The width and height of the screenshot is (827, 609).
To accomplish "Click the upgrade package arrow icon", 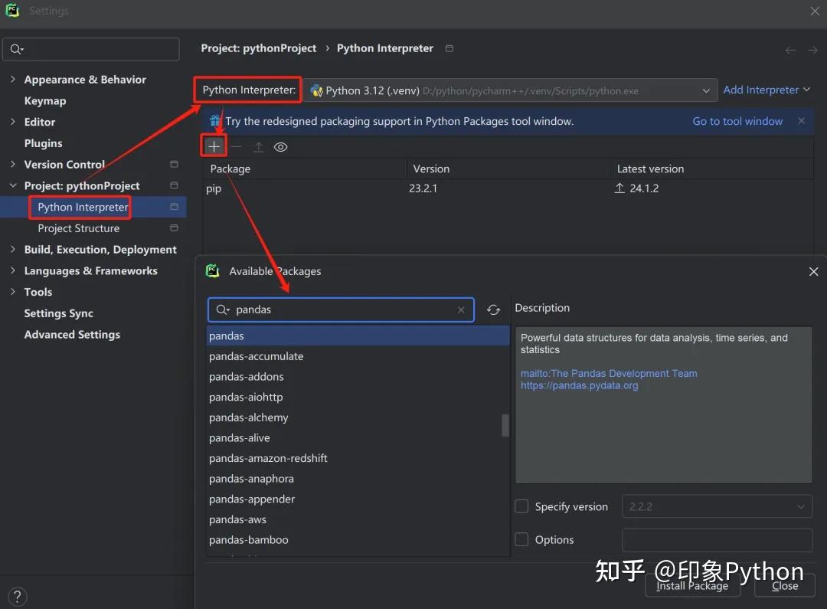I will [x=259, y=147].
